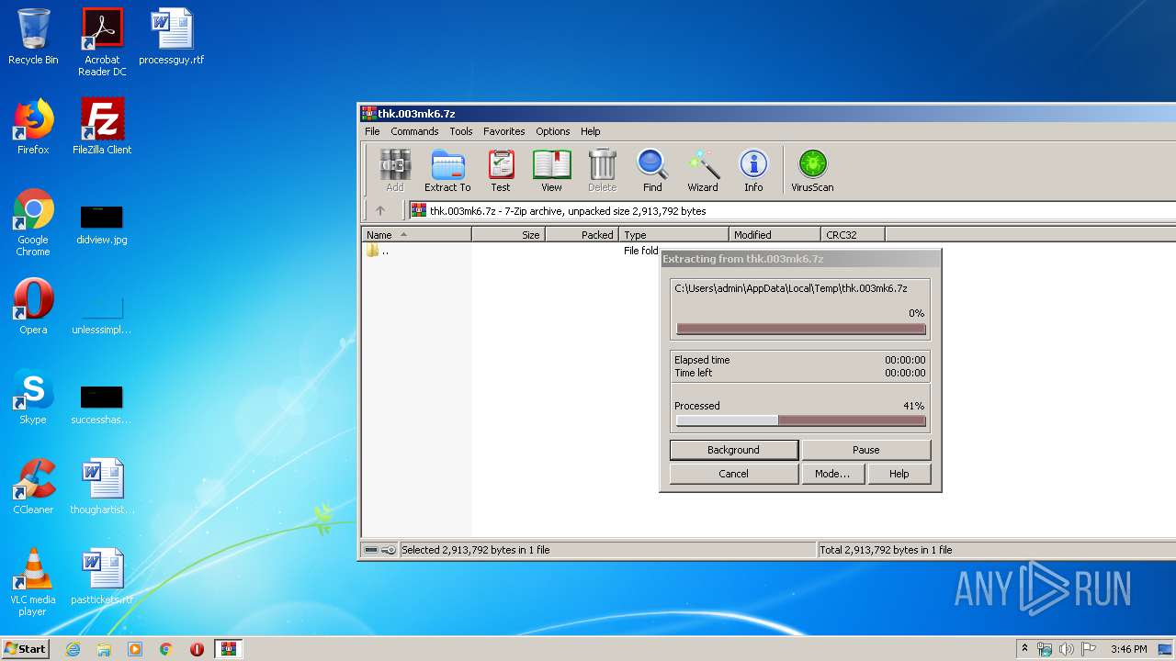This screenshot has width=1176, height=661.
Task: Open the View toolbar icon
Action: tap(551, 171)
